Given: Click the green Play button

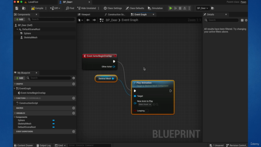Looking at the screenshot, I should click(170, 8).
